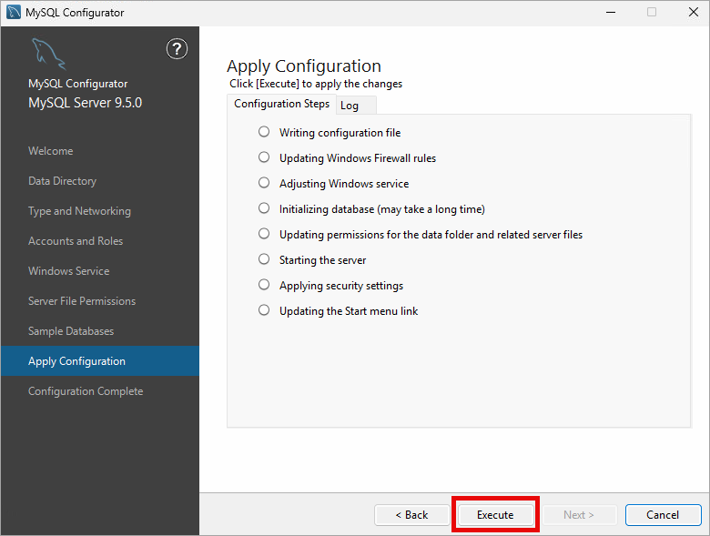
Task: Click the Applying security settings step indicator
Action: pos(264,285)
